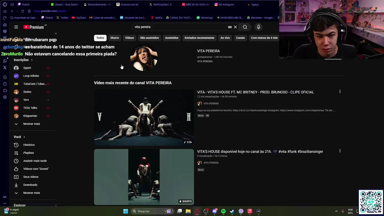This screenshot has width=384, height=216.
Task: Open the X sidebar icon in Opera GX
Action: (x=5, y=67)
